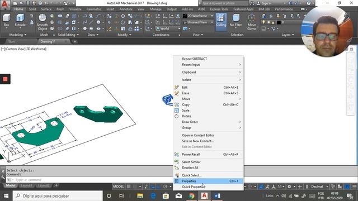Open the Home ribbon tab

18,9
